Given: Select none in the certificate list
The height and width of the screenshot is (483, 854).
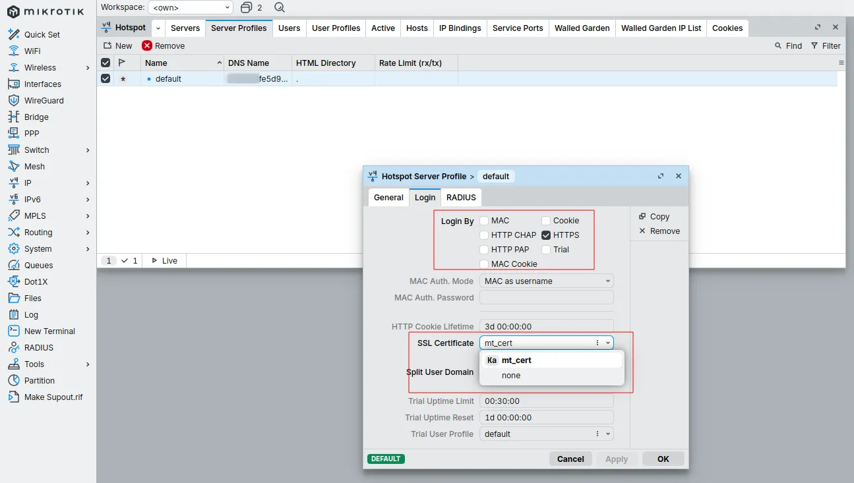Looking at the screenshot, I should click(552, 376).
